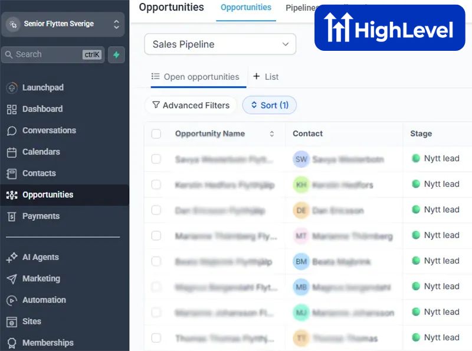
Task: Open the Senior Flytten Sverige account switcher
Action: (63, 24)
